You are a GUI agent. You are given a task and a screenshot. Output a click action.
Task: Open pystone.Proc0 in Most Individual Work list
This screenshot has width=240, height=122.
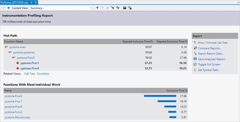pyautogui.click(x=13, y=96)
